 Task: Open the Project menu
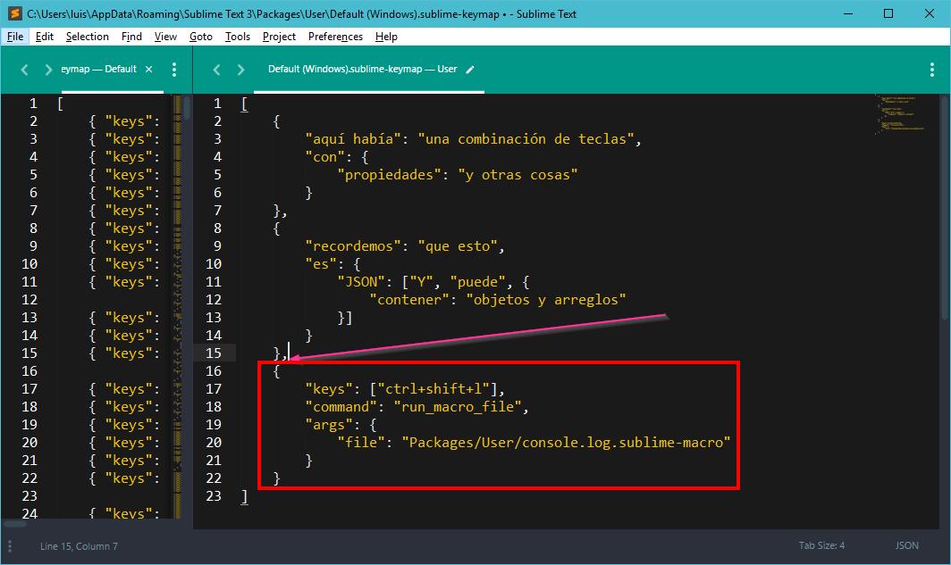[x=279, y=37]
